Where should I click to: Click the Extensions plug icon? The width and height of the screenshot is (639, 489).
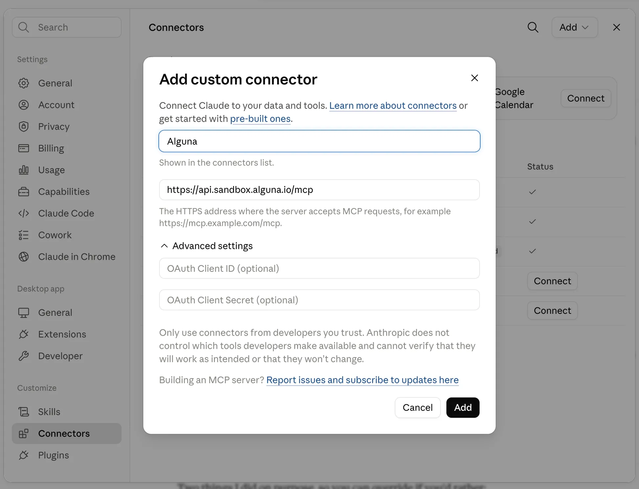click(24, 334)
